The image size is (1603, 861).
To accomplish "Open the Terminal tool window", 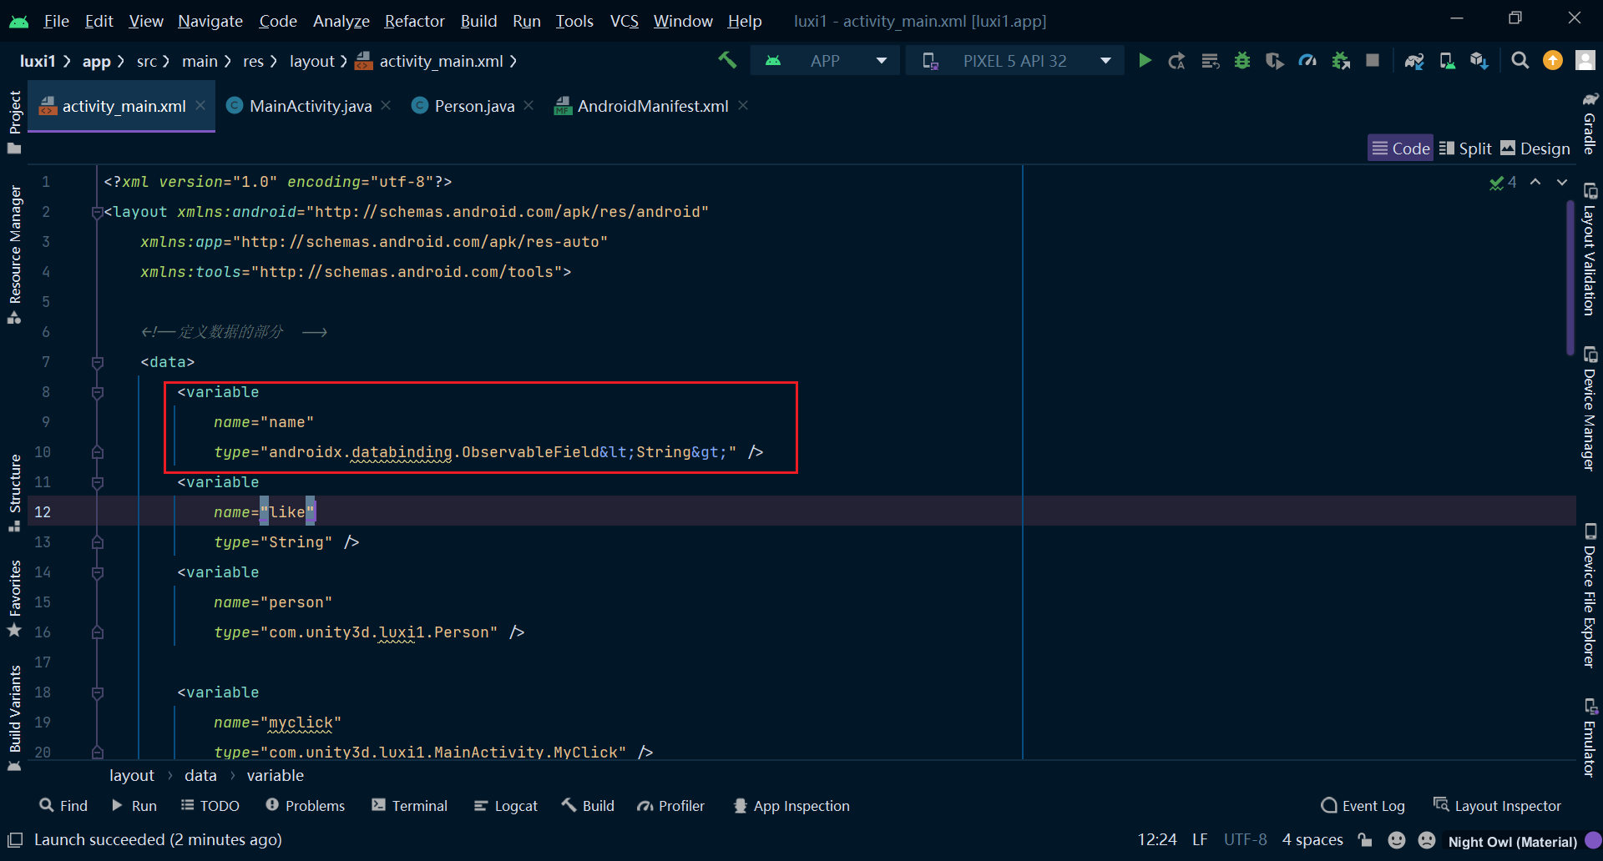I will (x=409, y=805).
